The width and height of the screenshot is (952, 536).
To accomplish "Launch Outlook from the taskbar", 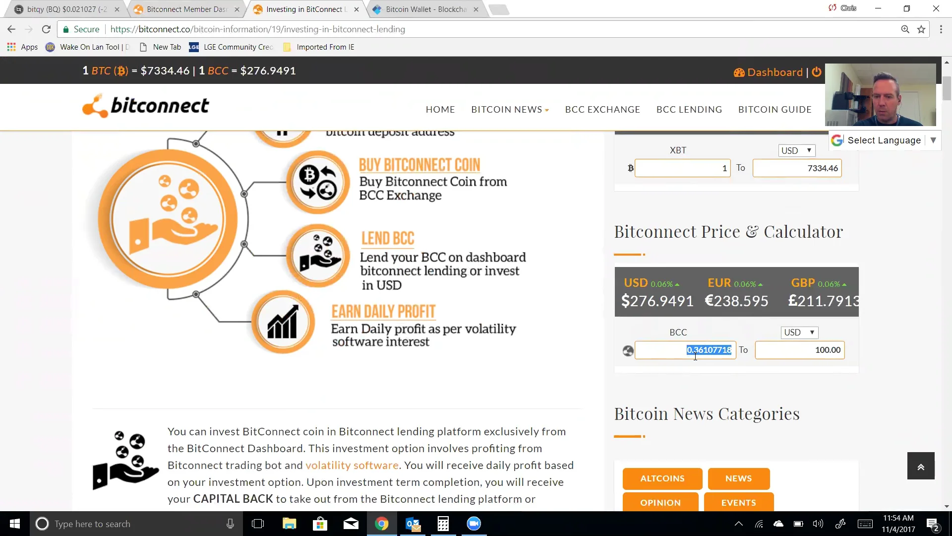I will pos(412,524).
